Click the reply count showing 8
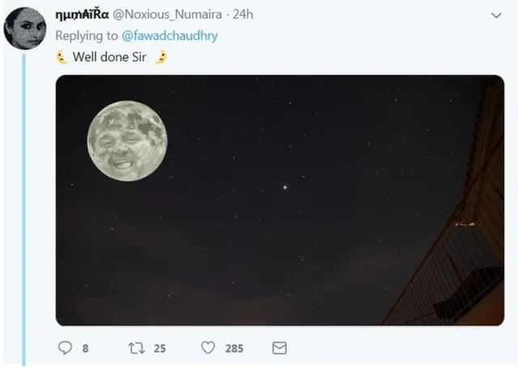Image resolution: width=518 pixels, height=368 pixels. (x=86, y=349)
